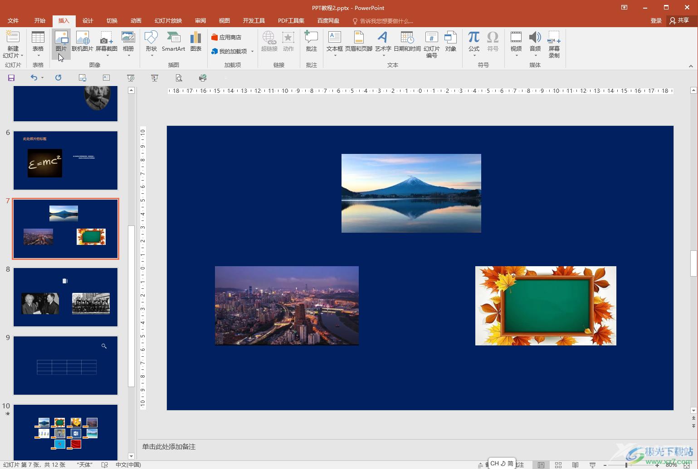Open the 开发工具 developer tab

point(254,21)
